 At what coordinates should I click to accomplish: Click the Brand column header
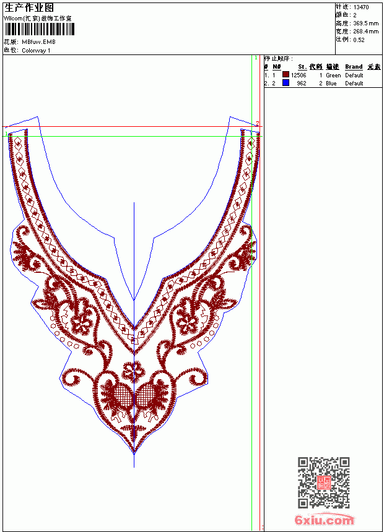(354, 67)
